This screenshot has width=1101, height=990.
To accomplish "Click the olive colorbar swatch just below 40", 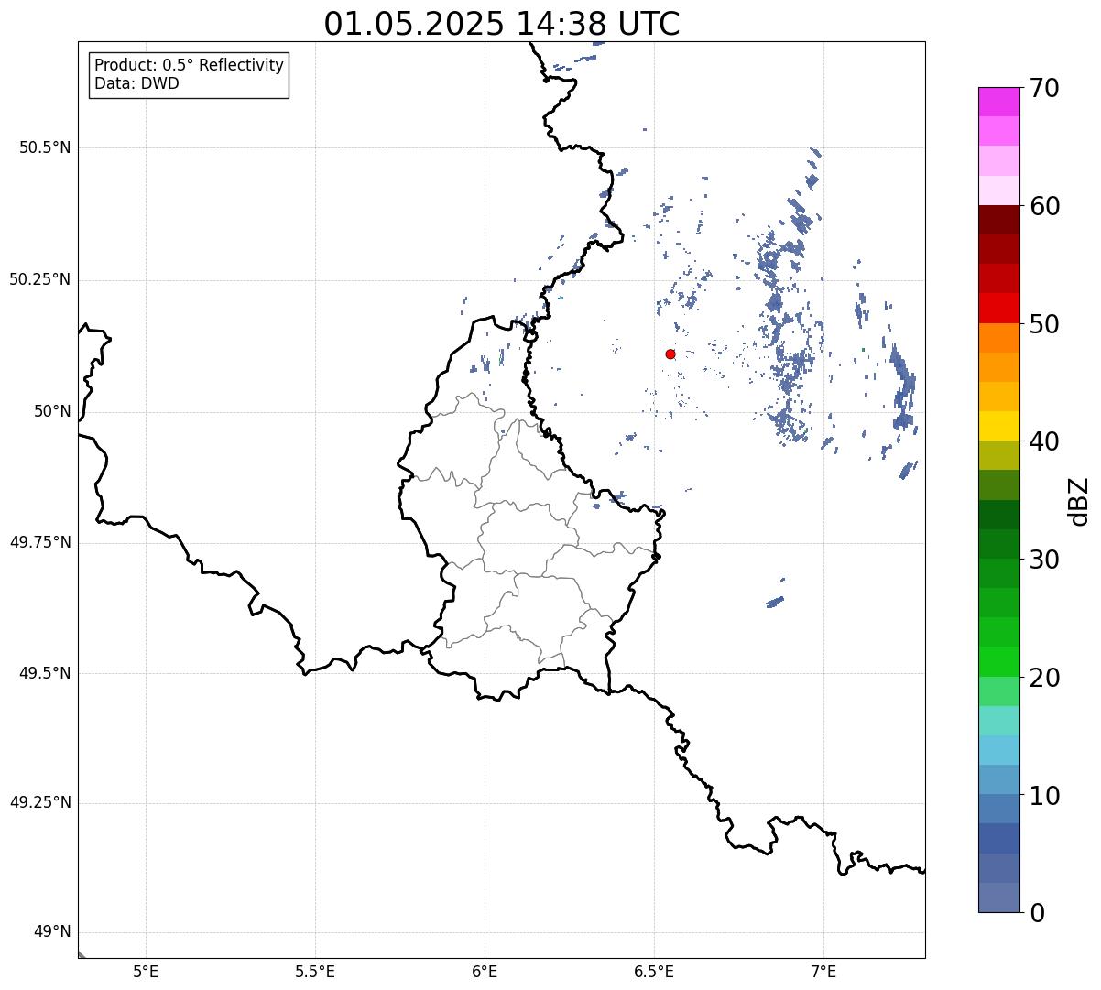I will (x=998, y=456).
